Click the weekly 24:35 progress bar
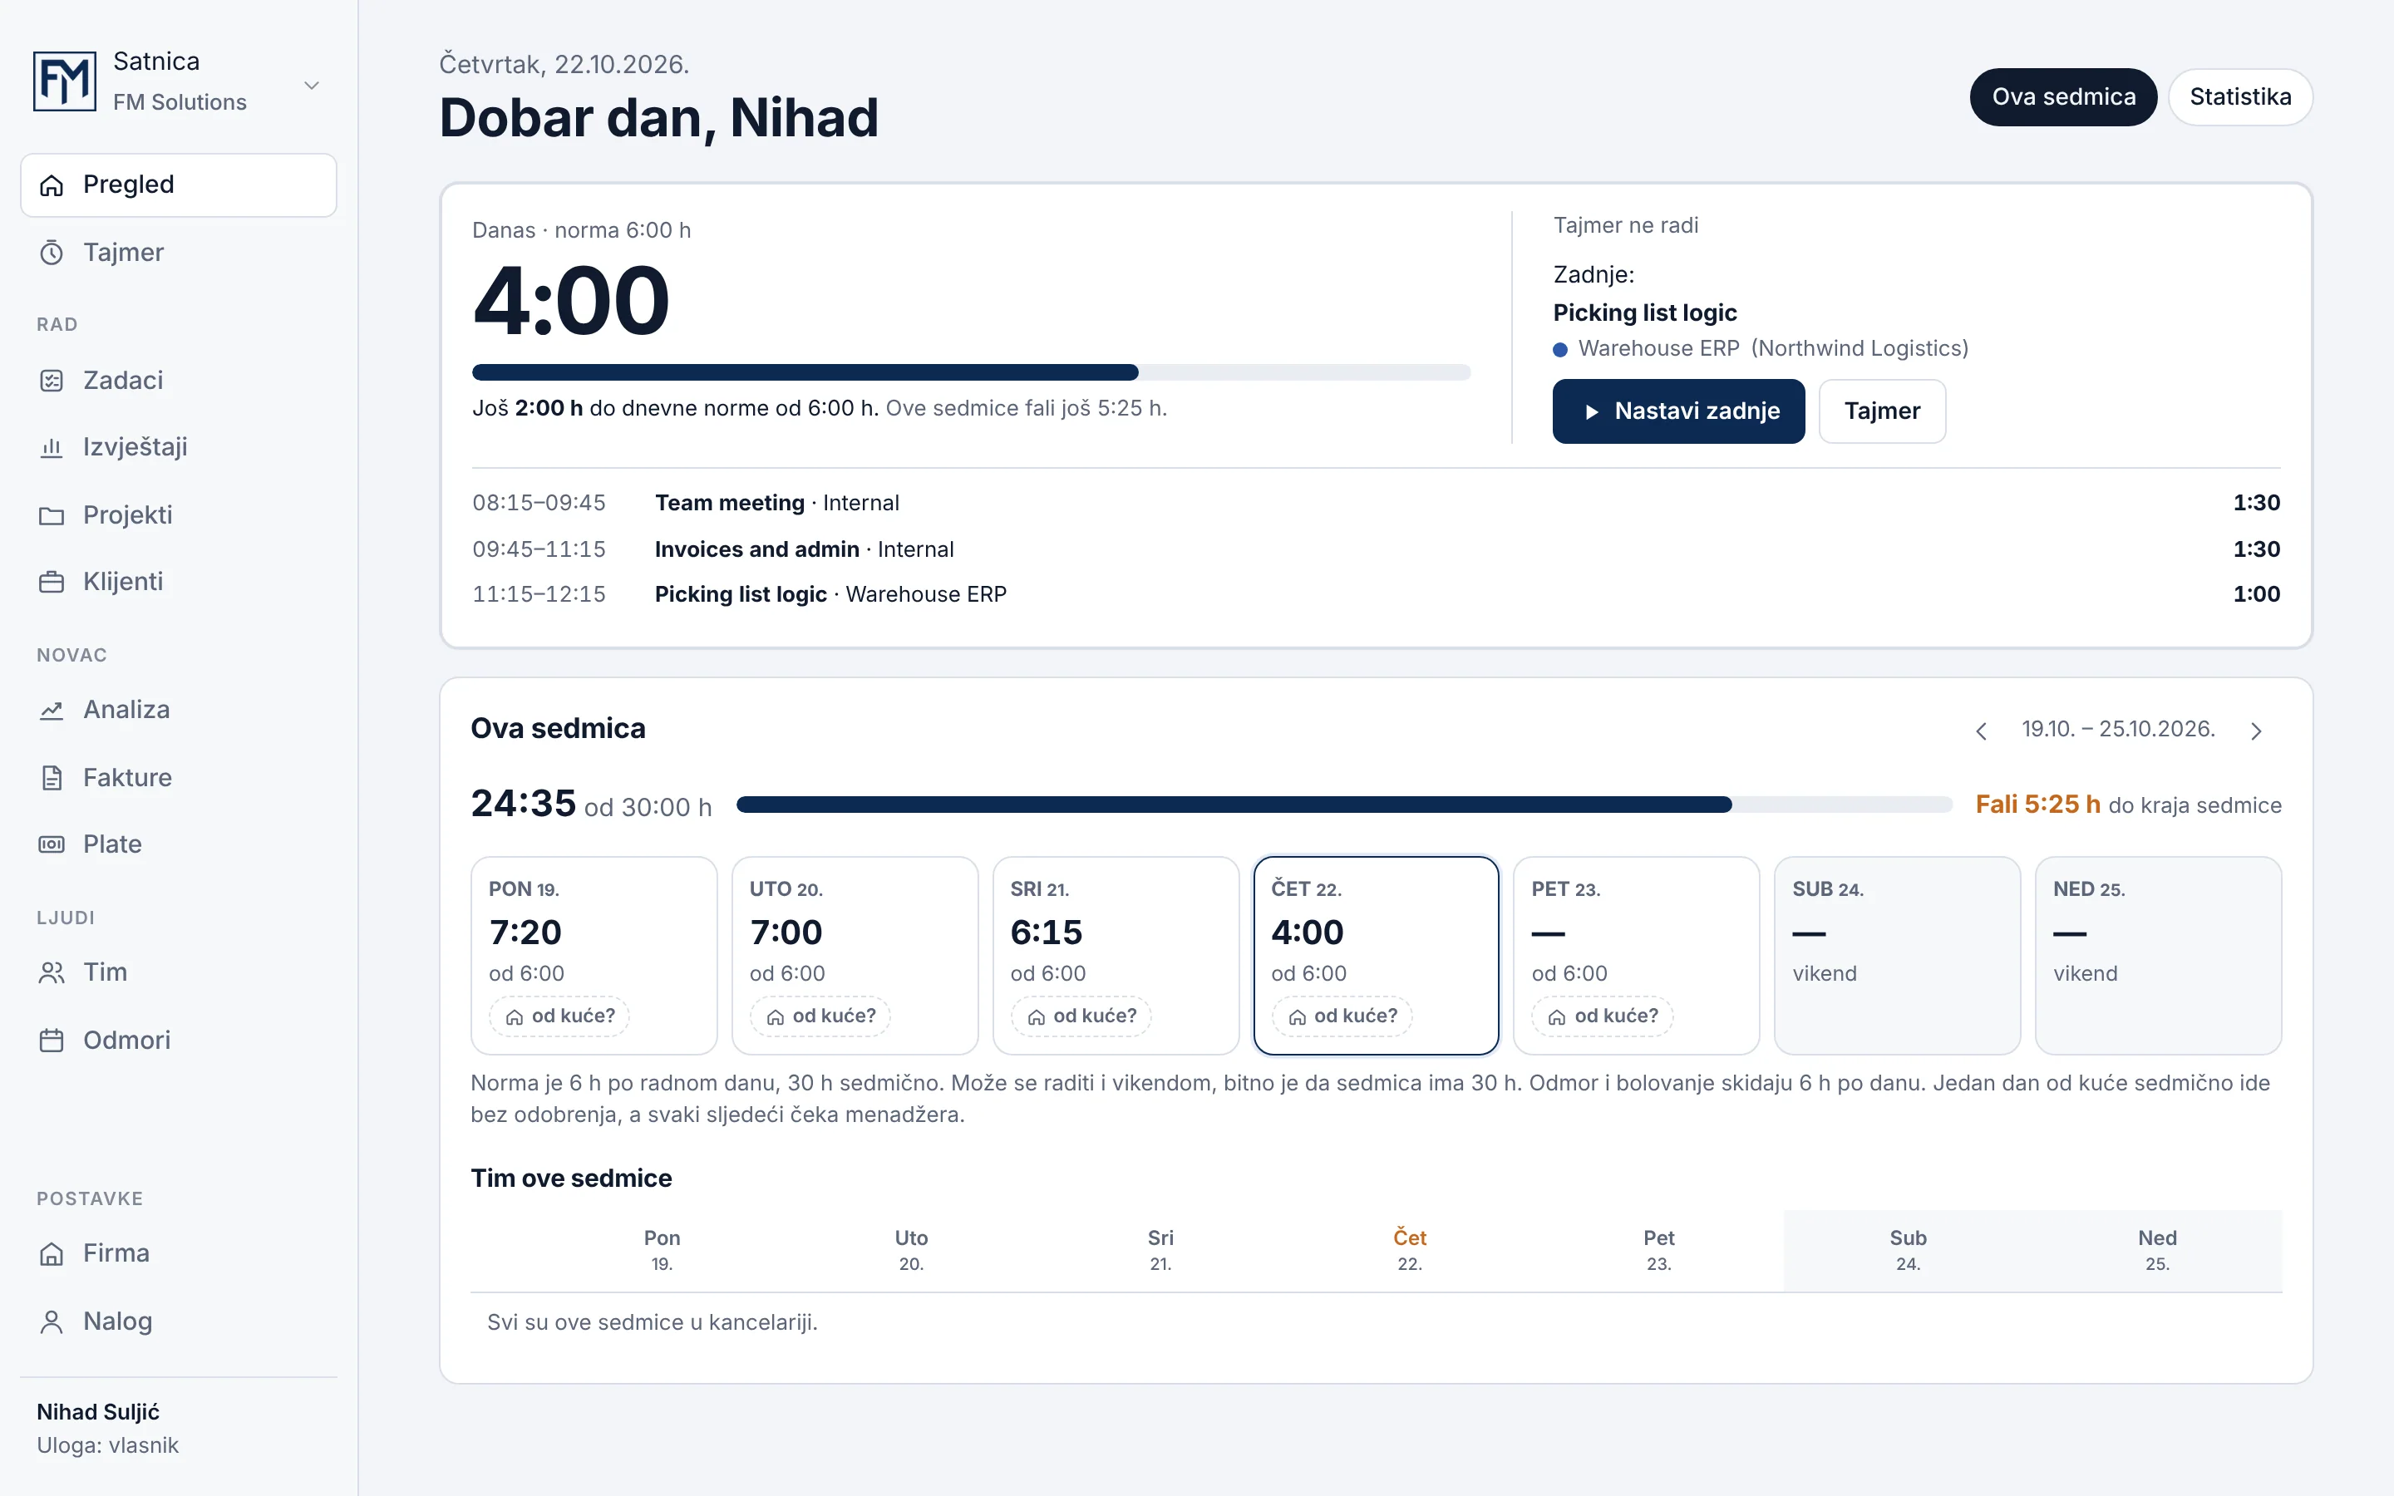The height and width of the screenshot is (1496, 2394). [x=1344, y=805]
